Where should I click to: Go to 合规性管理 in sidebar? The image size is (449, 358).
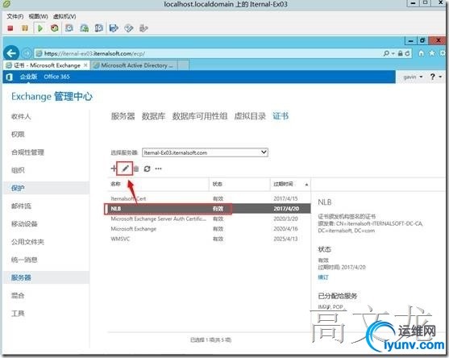27,152
